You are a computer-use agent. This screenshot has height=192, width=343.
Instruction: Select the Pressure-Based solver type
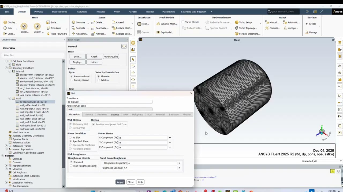click(x=72, y=76)
